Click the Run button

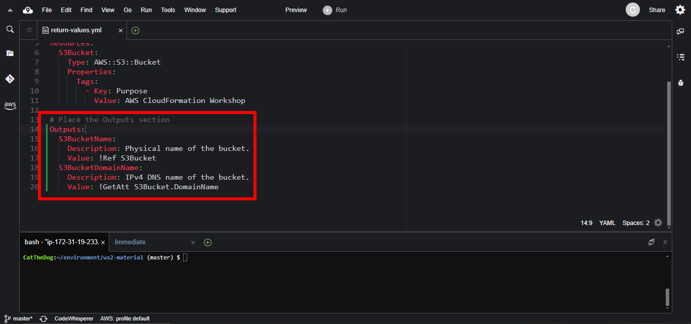335,10
